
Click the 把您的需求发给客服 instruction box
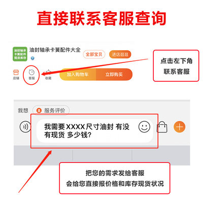(x=115, y=178)
